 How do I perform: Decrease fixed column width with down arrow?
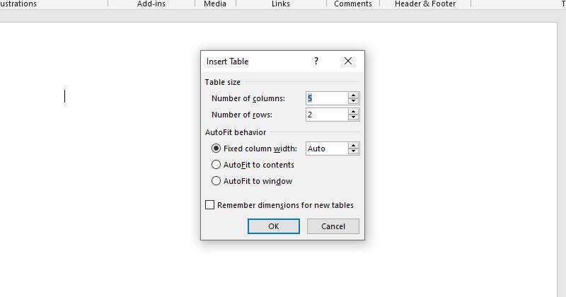[353, 151]
